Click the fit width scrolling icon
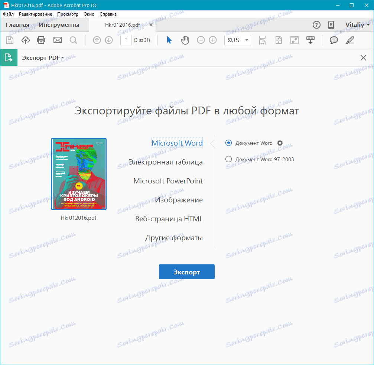The height and width of the screenshot is (365, 374). coord(262,40)
